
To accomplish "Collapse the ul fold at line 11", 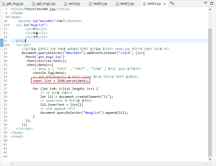I will 9,25.
